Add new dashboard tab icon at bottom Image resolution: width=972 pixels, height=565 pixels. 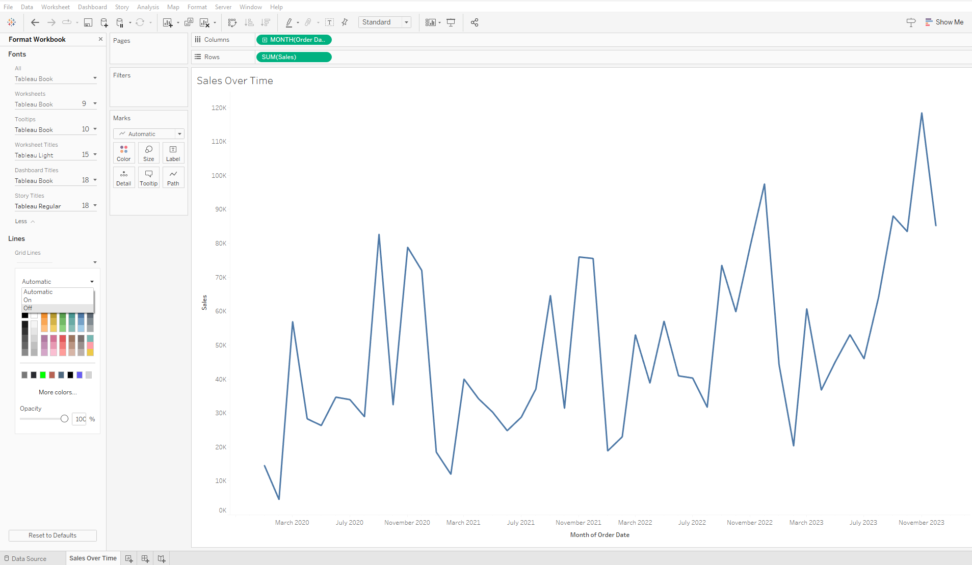pyautogui.click(x=145, y=558)
